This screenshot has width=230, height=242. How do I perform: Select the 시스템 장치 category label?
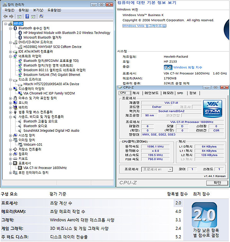(x=27, y=135)
